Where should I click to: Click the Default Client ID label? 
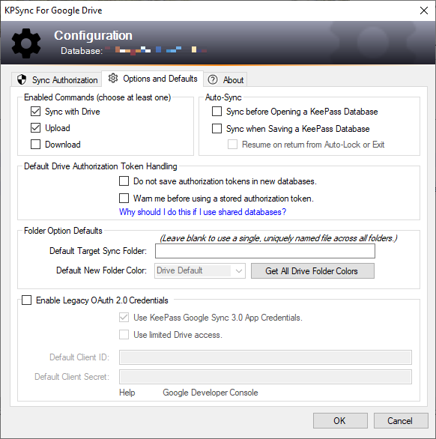79,357
